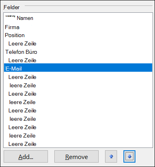Click the blue up arrow move button

click(111, 156)
